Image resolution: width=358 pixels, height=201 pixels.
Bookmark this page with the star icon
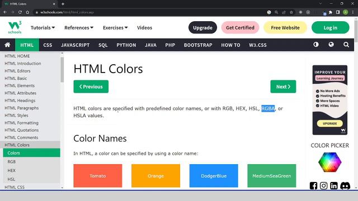291,12
